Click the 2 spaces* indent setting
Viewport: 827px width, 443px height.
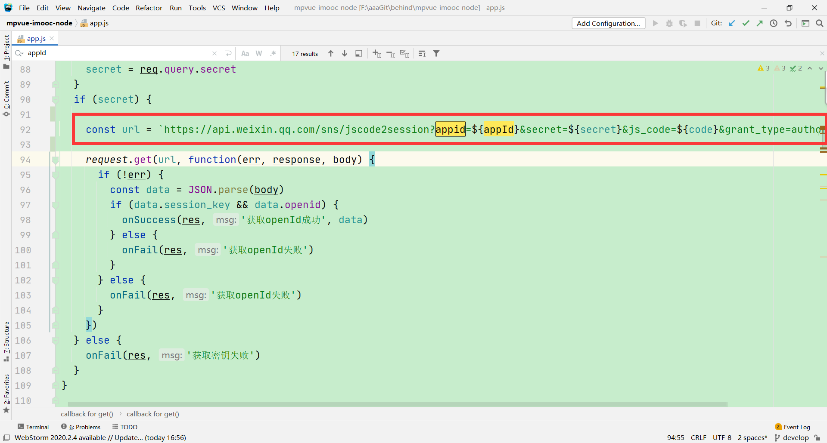point(752,437)
